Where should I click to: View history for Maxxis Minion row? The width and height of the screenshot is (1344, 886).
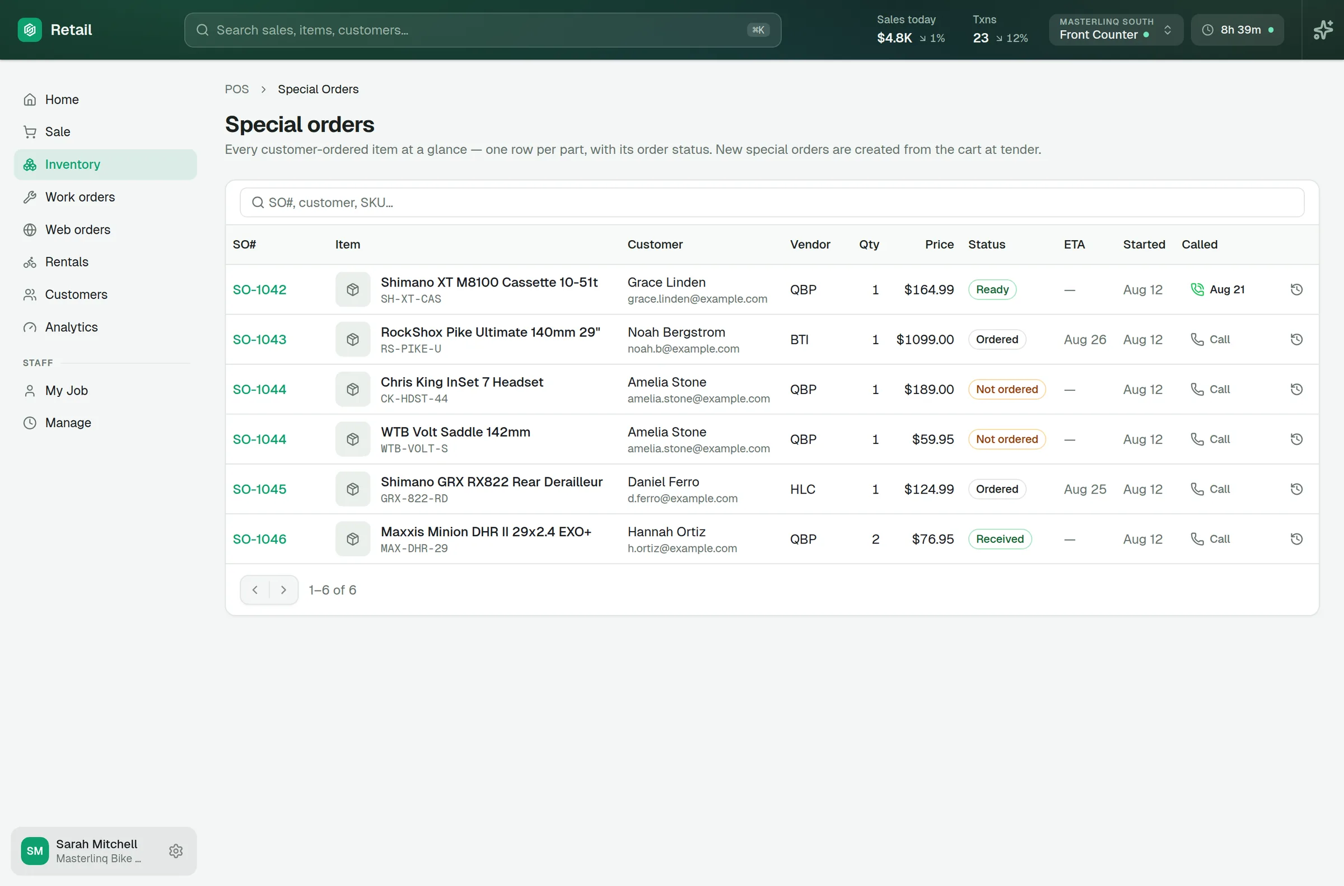pyautogui.click(x=1296, y=539)
